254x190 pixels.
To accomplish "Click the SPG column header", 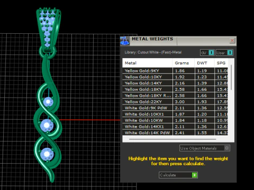I will pyautogui.click(x=221, y=63).
